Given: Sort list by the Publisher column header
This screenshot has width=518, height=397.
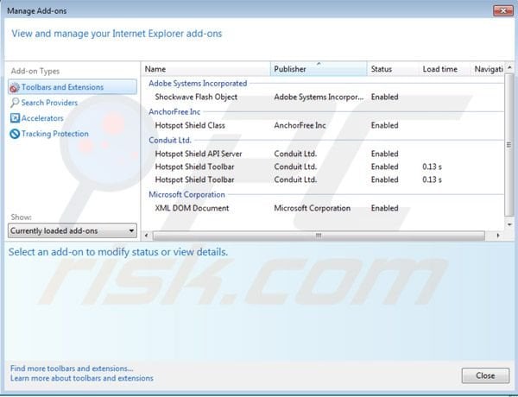Looking at the screenshot, I should (319, 69).
